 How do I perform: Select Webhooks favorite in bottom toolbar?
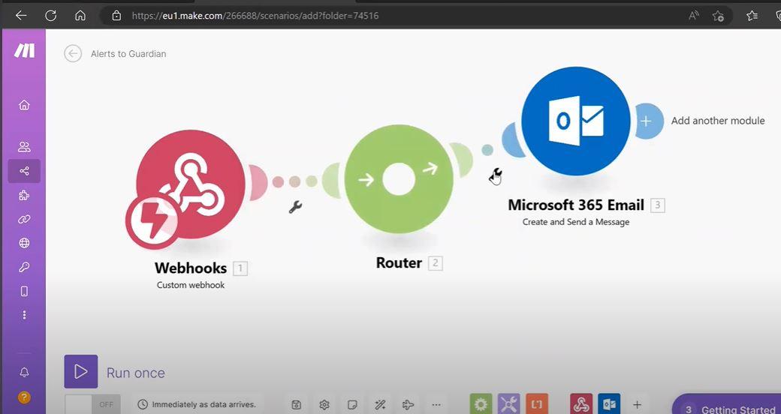[581, 404]
